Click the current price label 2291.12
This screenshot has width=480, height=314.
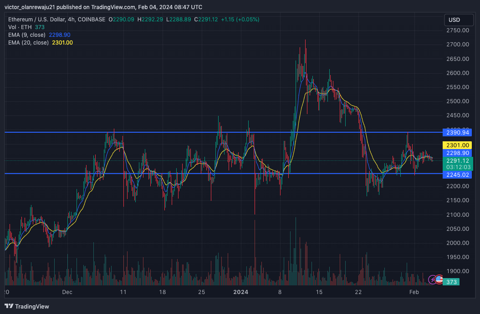pos(459,160)
